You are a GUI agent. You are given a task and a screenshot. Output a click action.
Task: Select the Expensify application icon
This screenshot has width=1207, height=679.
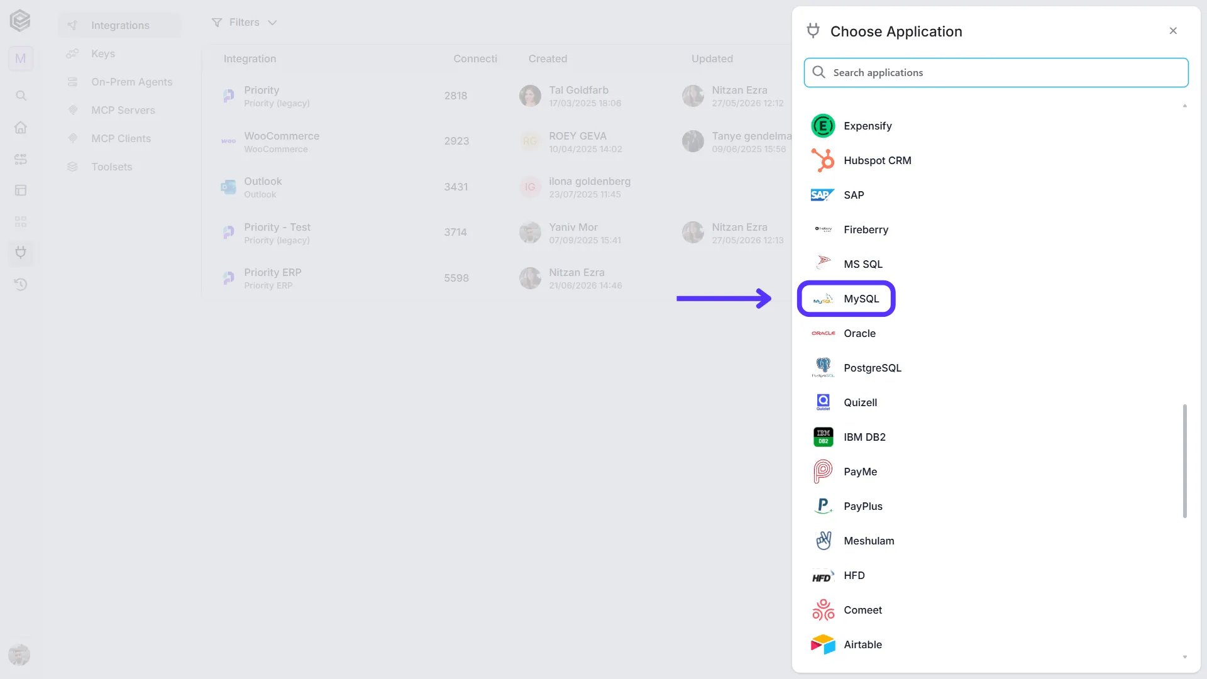(x=823, y=126)
